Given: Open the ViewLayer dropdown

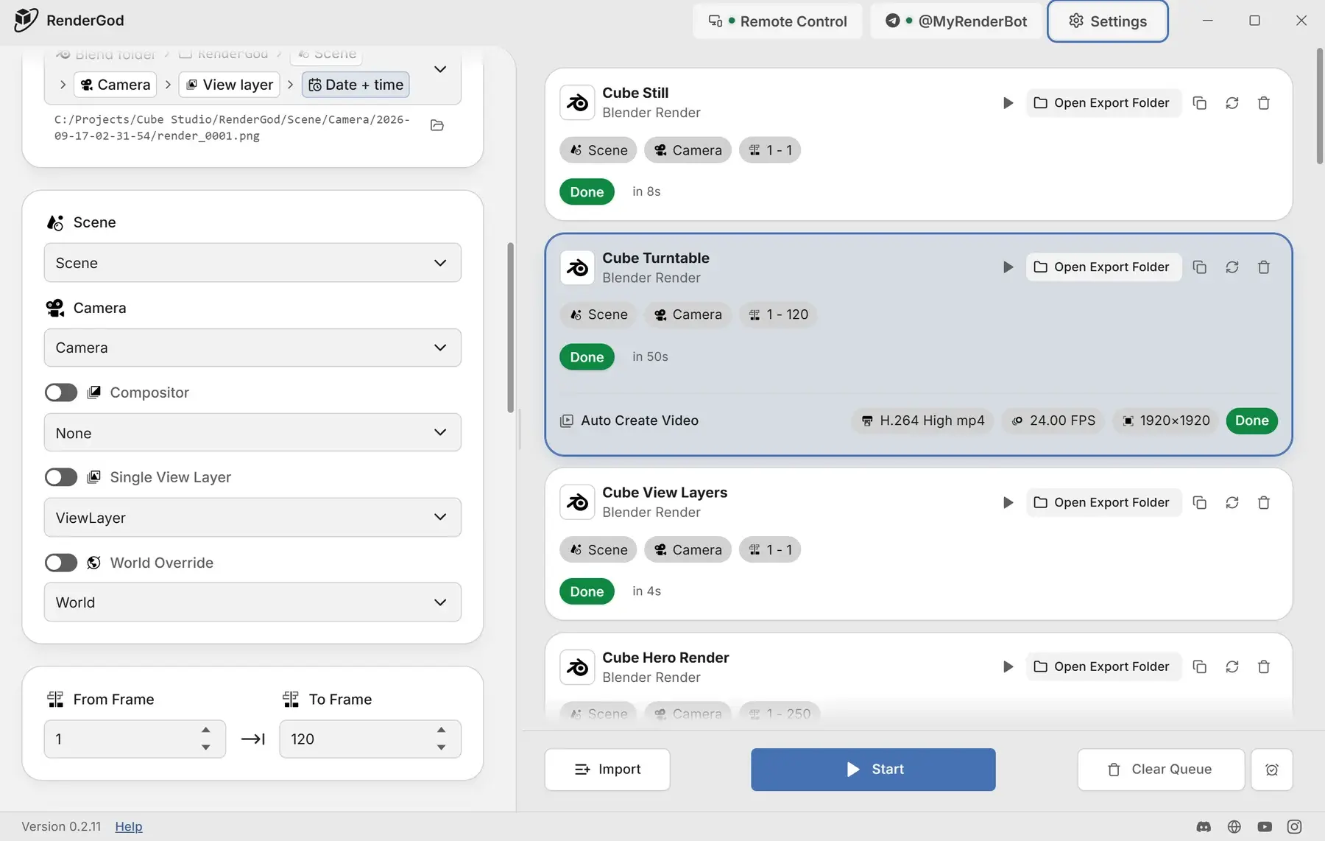Looking at the screenshot, I should pyautogui.click(x=252, y=517).
